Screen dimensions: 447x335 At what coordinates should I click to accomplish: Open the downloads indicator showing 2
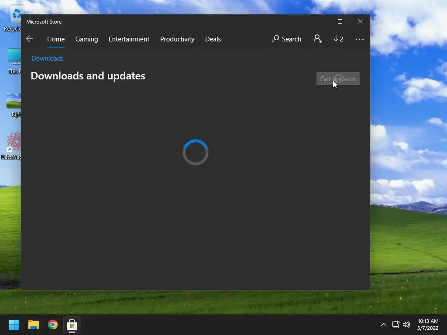[338, 39]
